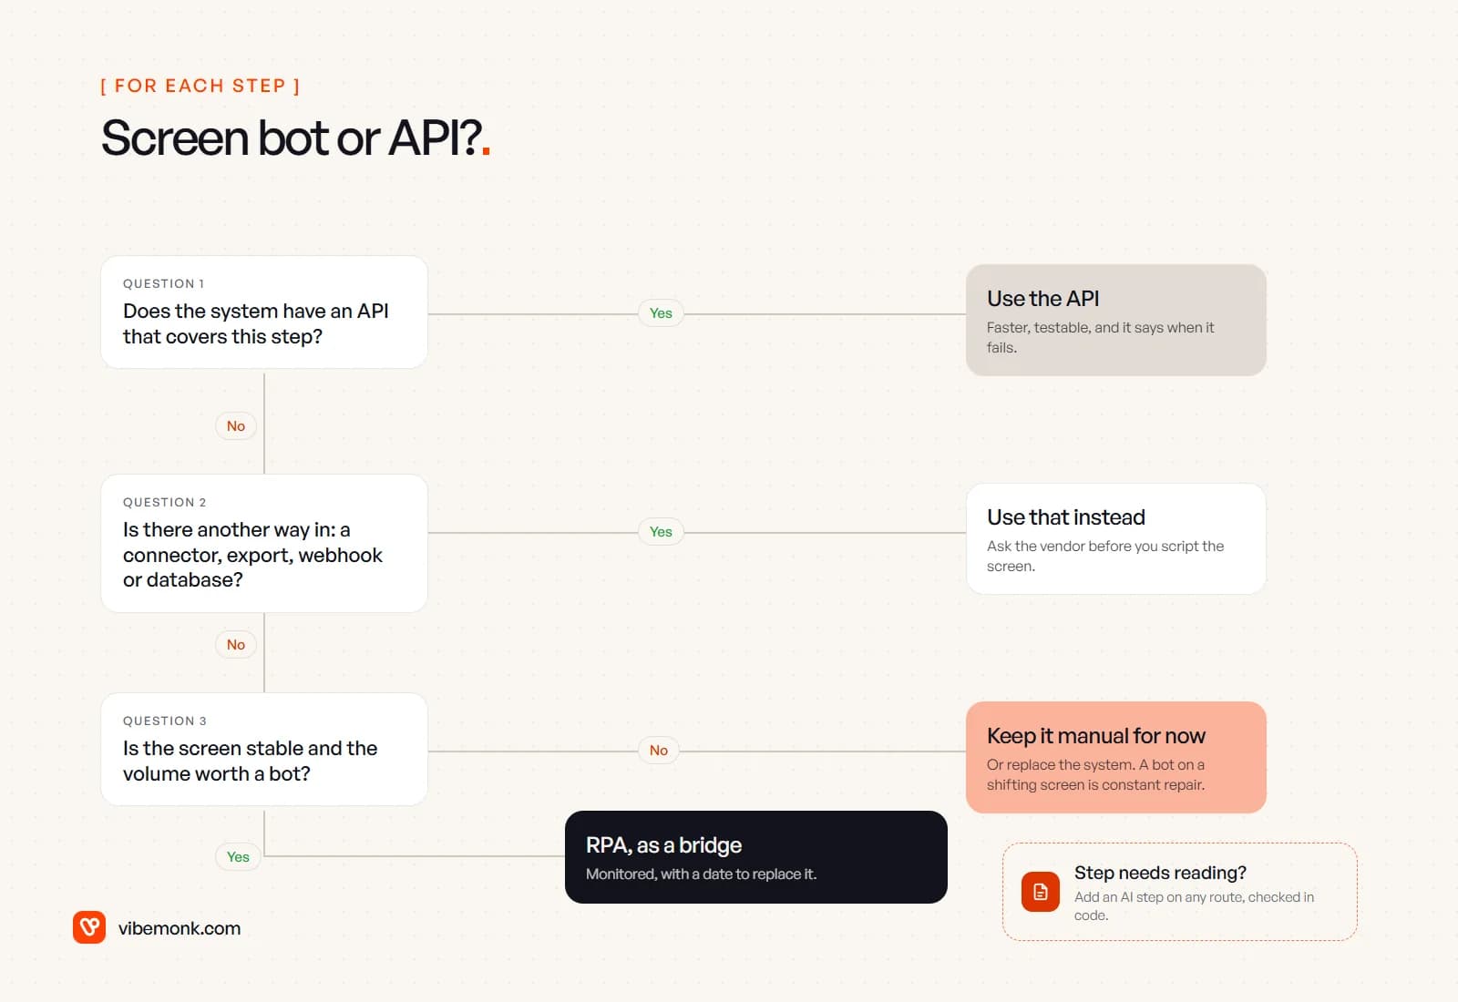Select the Question 1 API card
The width and height of the screenshot is (1458, 1002).
(264, 312)
